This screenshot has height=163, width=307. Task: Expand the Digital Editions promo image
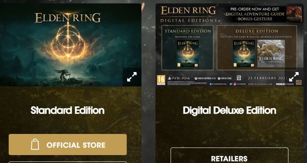pyautogui.click(x=294, y=77)
